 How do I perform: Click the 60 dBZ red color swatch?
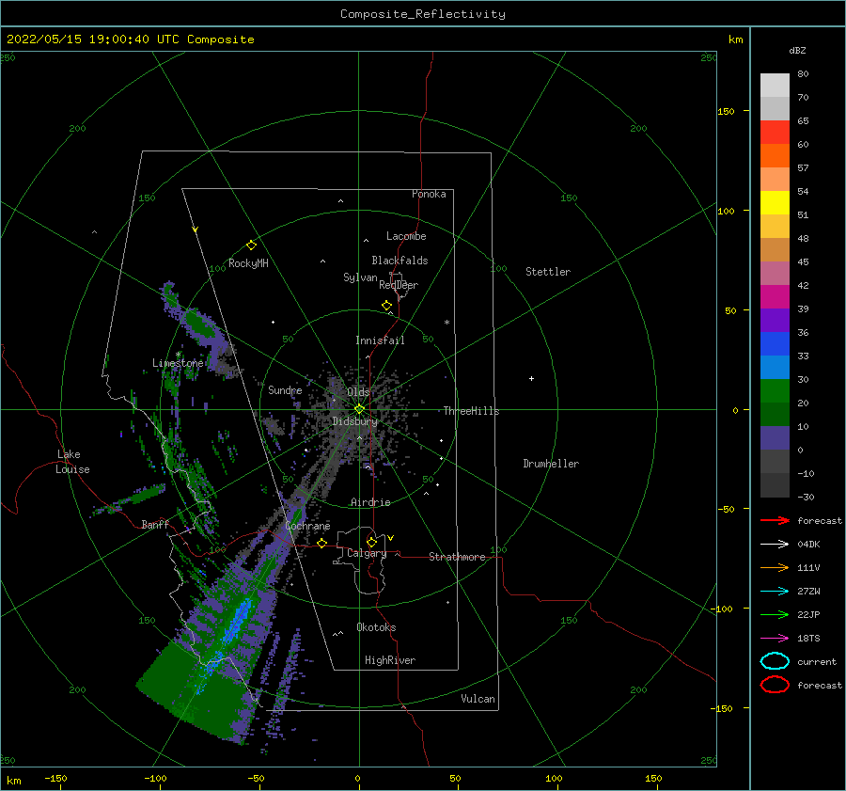(x=775, y=133)
